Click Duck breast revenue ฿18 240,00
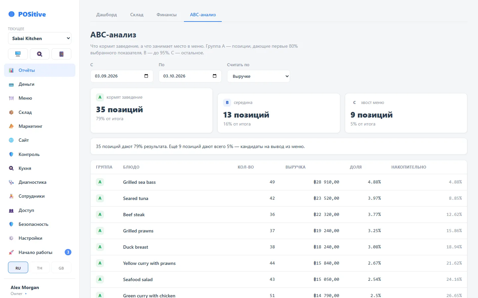Screen dimensions: 478x298 click(326, 247)
